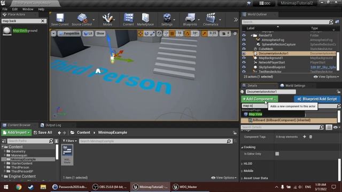Toggle visibility of SphereReflectionCapture actor

(244, 44)
